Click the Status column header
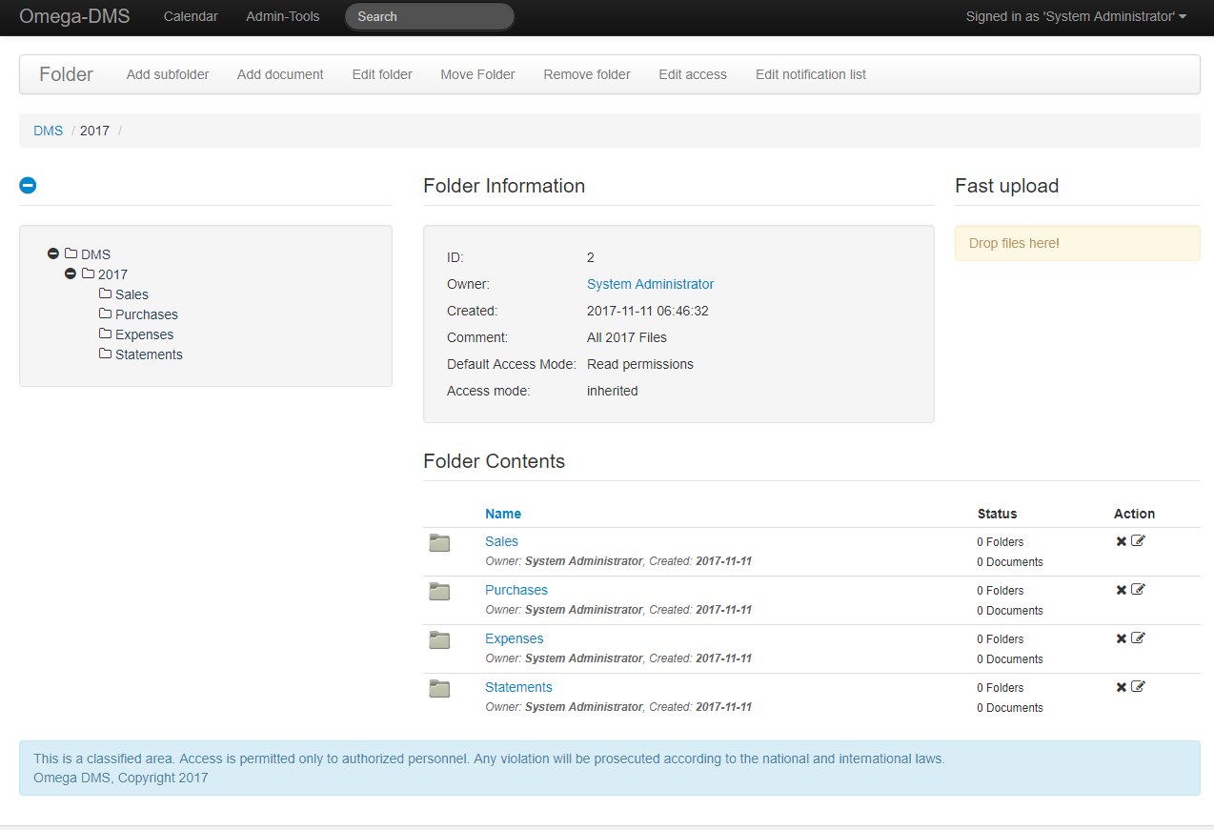This screenshot has height=830, width=1214. 998,514
